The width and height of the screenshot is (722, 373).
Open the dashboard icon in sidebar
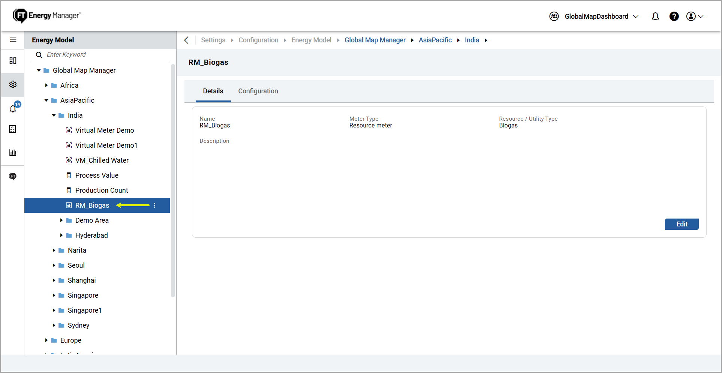13,61
